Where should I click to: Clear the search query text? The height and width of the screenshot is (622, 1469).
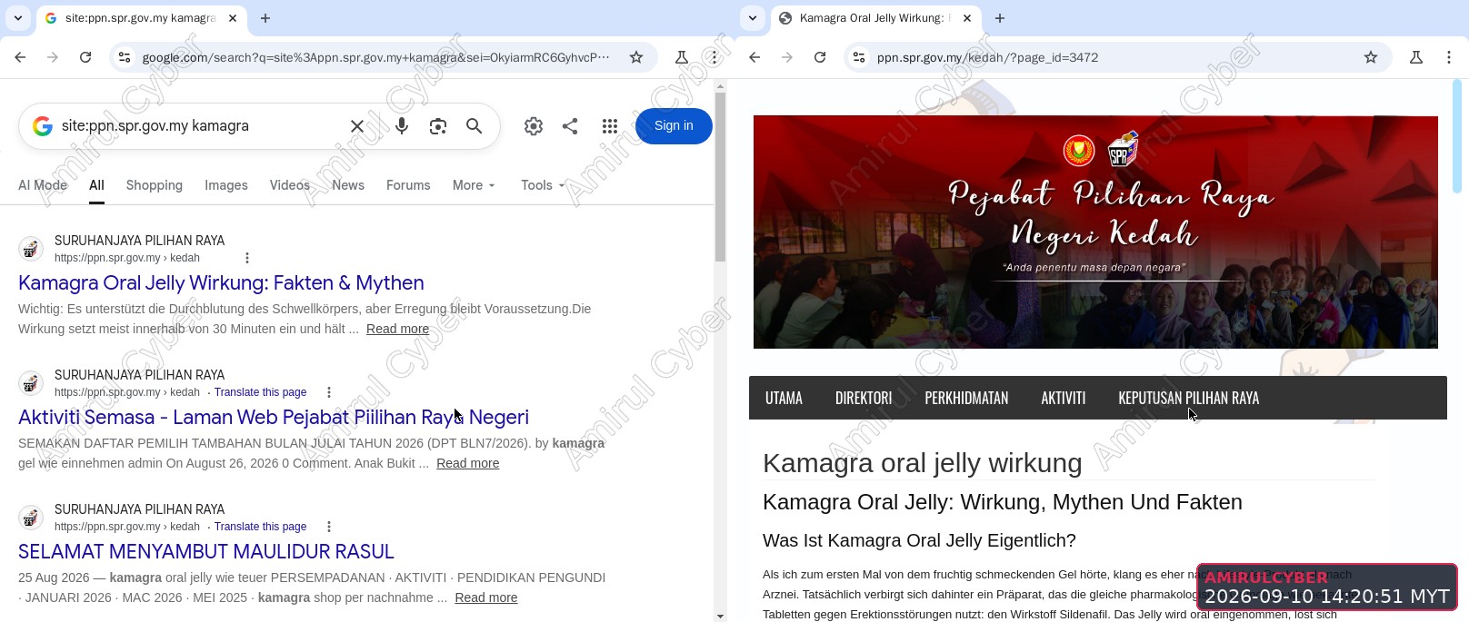[357, 126]
